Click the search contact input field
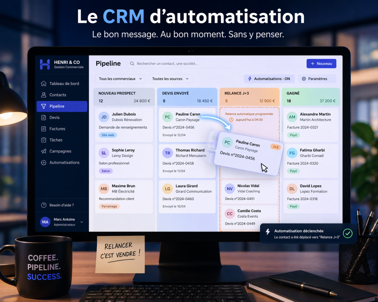This screenshot has height=302, width=378. [x=185, y=63]
